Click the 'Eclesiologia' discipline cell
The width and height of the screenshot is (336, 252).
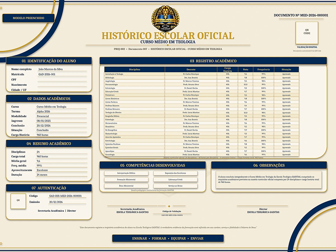(x=135, y=88)
